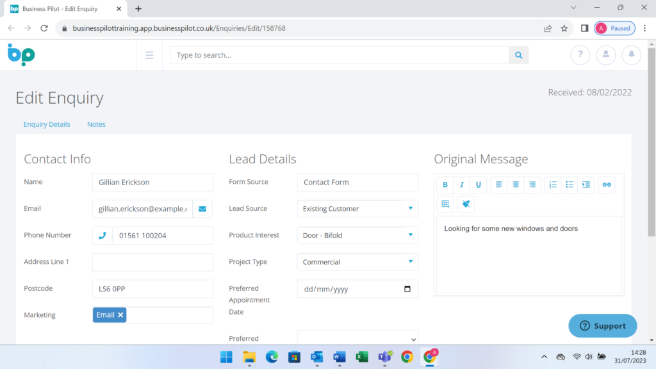
Task: Open Windows Start menu
Action: [x=226, y=357]
